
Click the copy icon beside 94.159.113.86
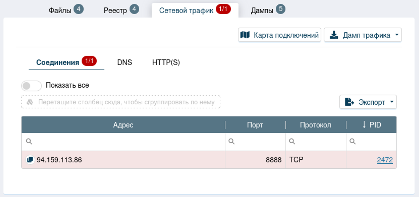pyautogui.click(x=30, y=160)
